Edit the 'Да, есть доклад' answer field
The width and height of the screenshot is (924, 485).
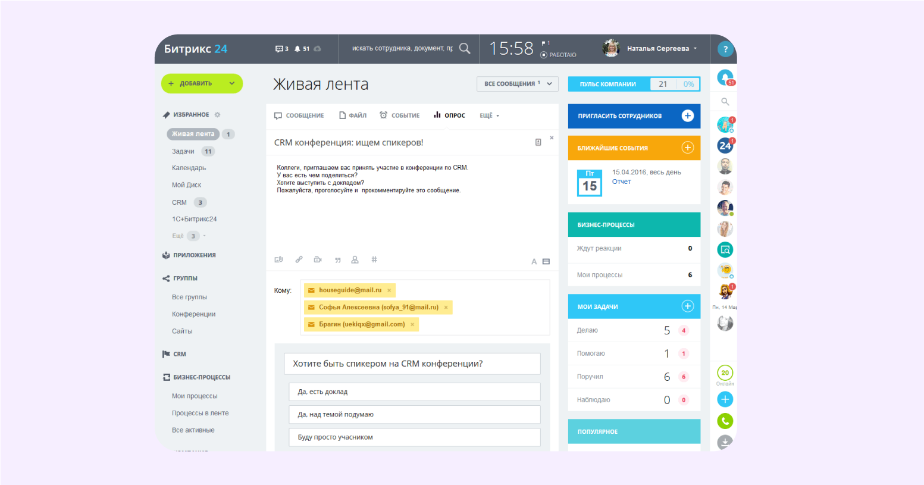(415, 392)
